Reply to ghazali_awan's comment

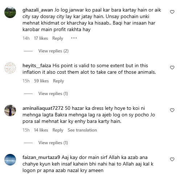[58, 38]
